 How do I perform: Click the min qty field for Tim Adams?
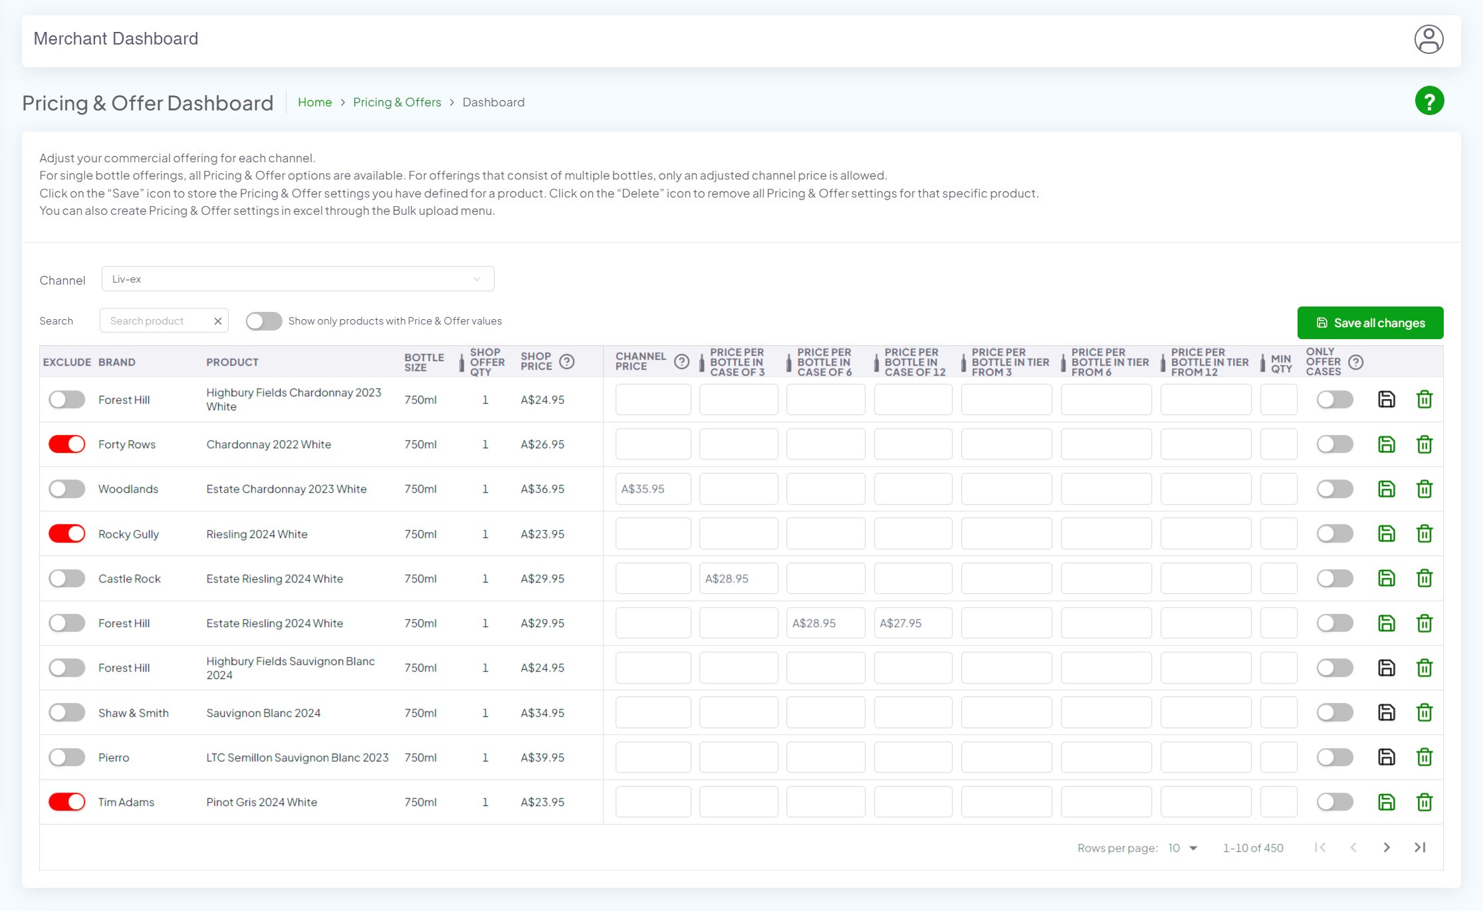click(x=1279, y=802)
